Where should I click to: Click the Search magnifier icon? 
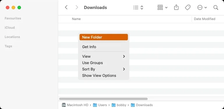click(216, 8)
